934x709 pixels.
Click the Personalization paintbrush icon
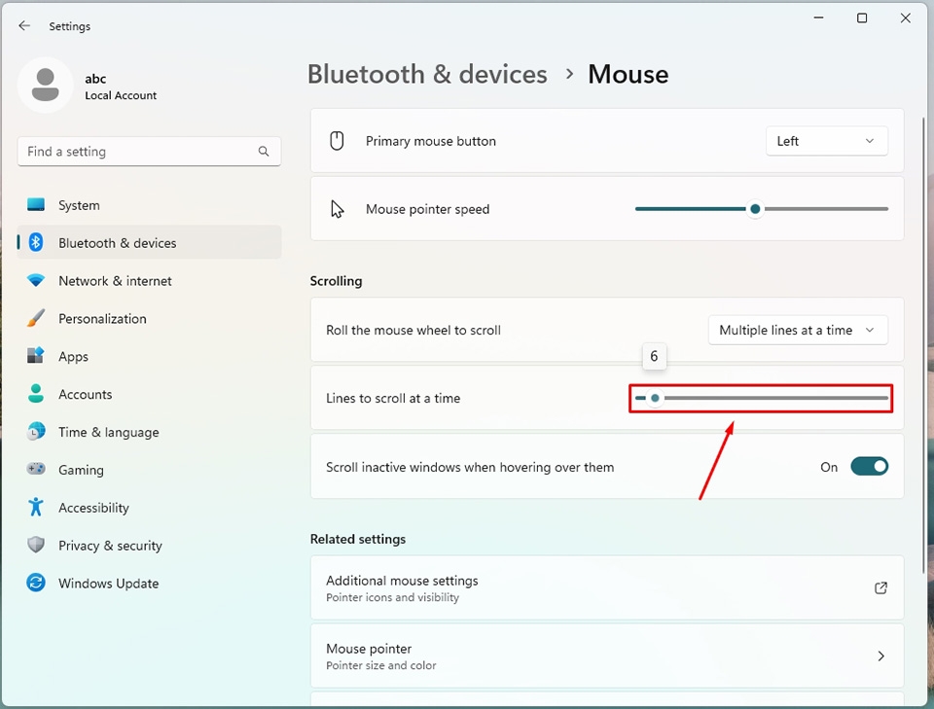coord(36,318)
